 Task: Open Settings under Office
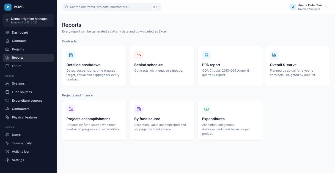(28, 160)
